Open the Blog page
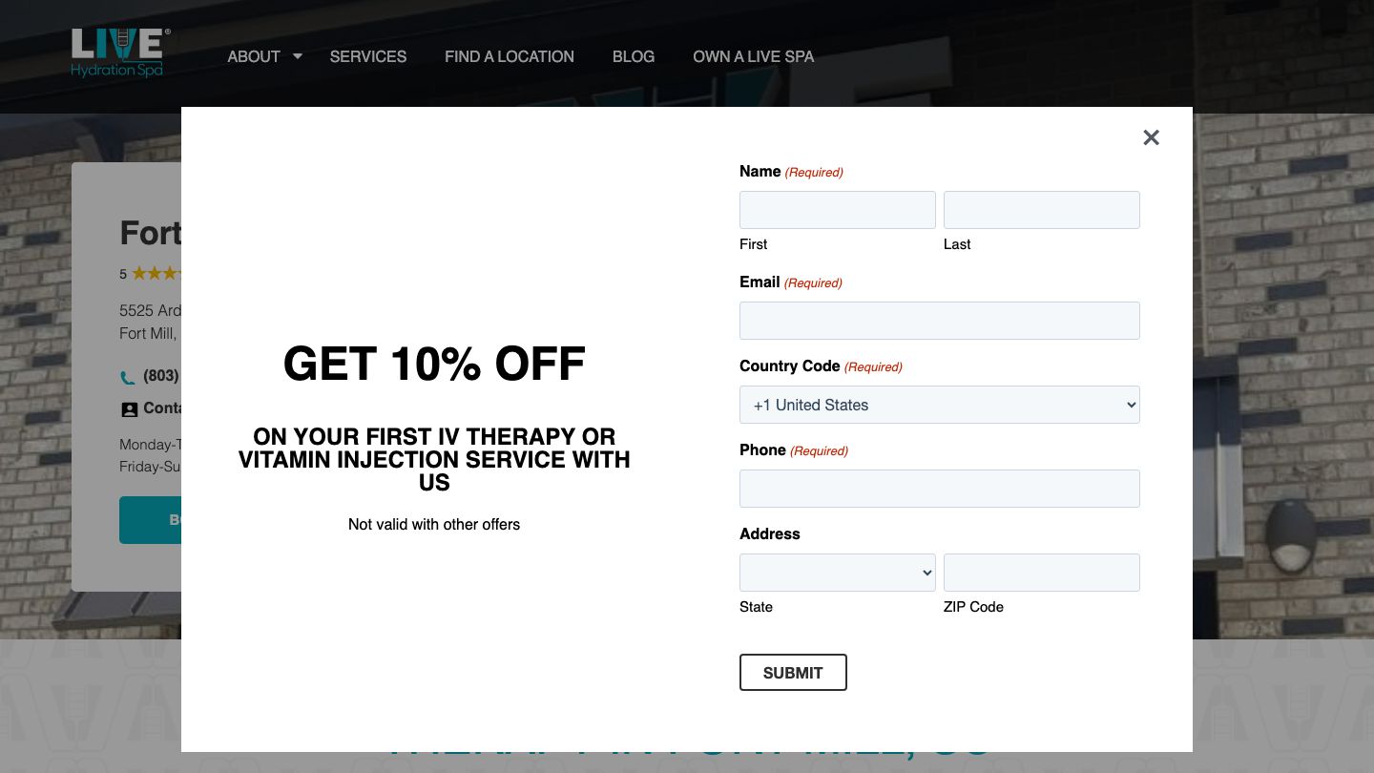Image resolution: width=1374 pixels, height=773 pixels. [x=634, y=56]
